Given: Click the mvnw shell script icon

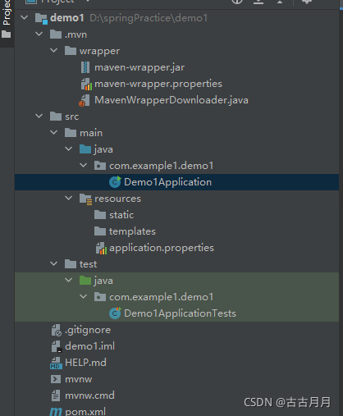Looking at the screenshot, I should pyautogui.click(x=56, y=379).
